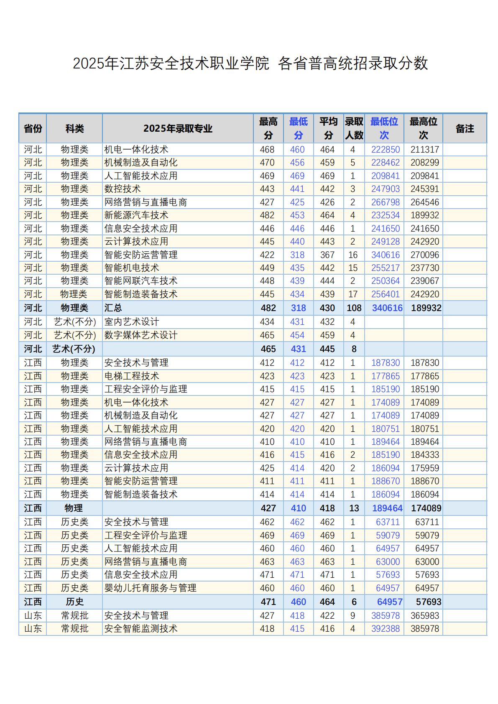
Task: Click the blue '最低分' column header
Action: [x=298, y=128]
